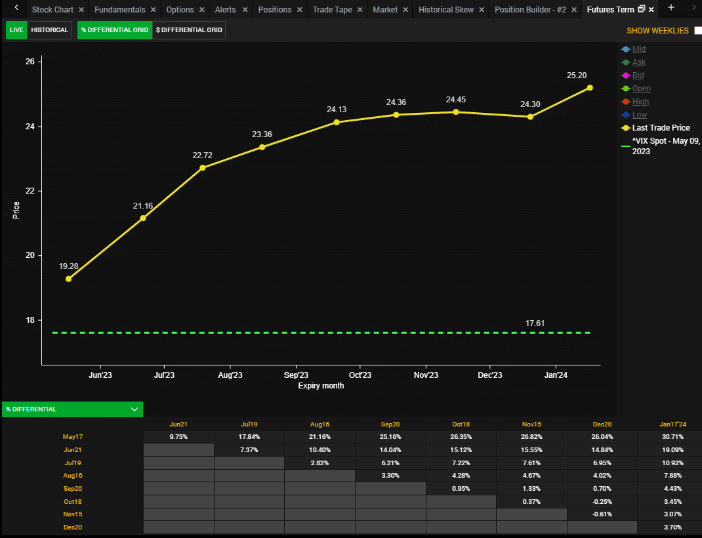The height and width of the screenshot is (538, 702).
Task: Click the 19.28 data point on chart
Action: tap(68, 279)
